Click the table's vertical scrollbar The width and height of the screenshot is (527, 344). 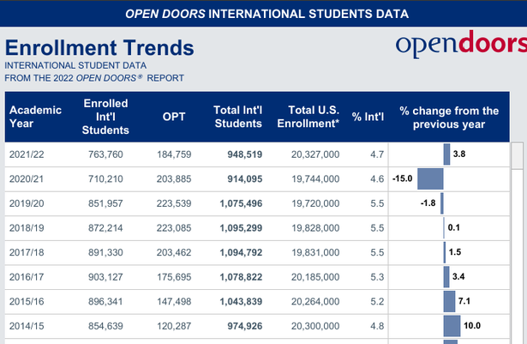click(518, 240)
